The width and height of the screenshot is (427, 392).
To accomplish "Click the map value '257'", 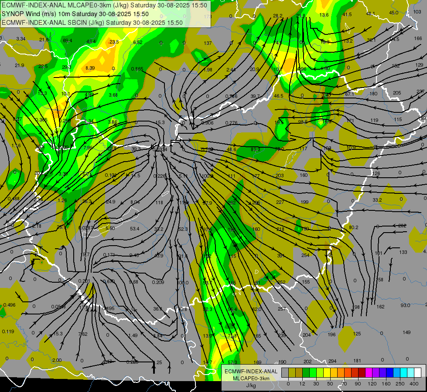I will (x=282, y=309).
